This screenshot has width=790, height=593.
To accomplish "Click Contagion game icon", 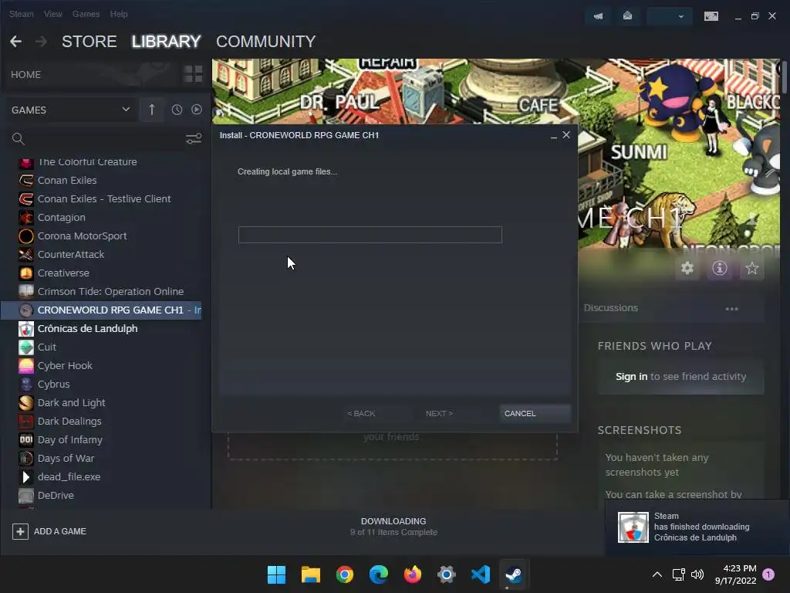I will click(26, 217).
